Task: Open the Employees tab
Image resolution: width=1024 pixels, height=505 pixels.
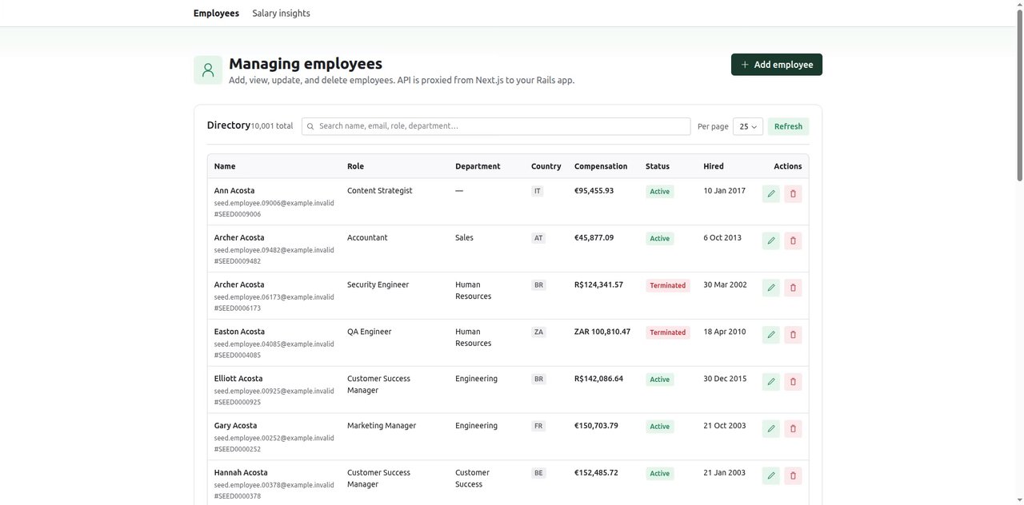Action: pos(216,14)
